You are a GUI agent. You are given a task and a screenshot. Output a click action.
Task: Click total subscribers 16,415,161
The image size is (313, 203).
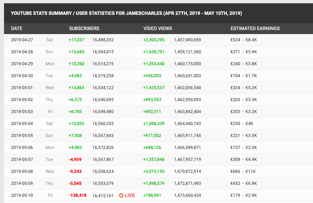coord(103,195)
